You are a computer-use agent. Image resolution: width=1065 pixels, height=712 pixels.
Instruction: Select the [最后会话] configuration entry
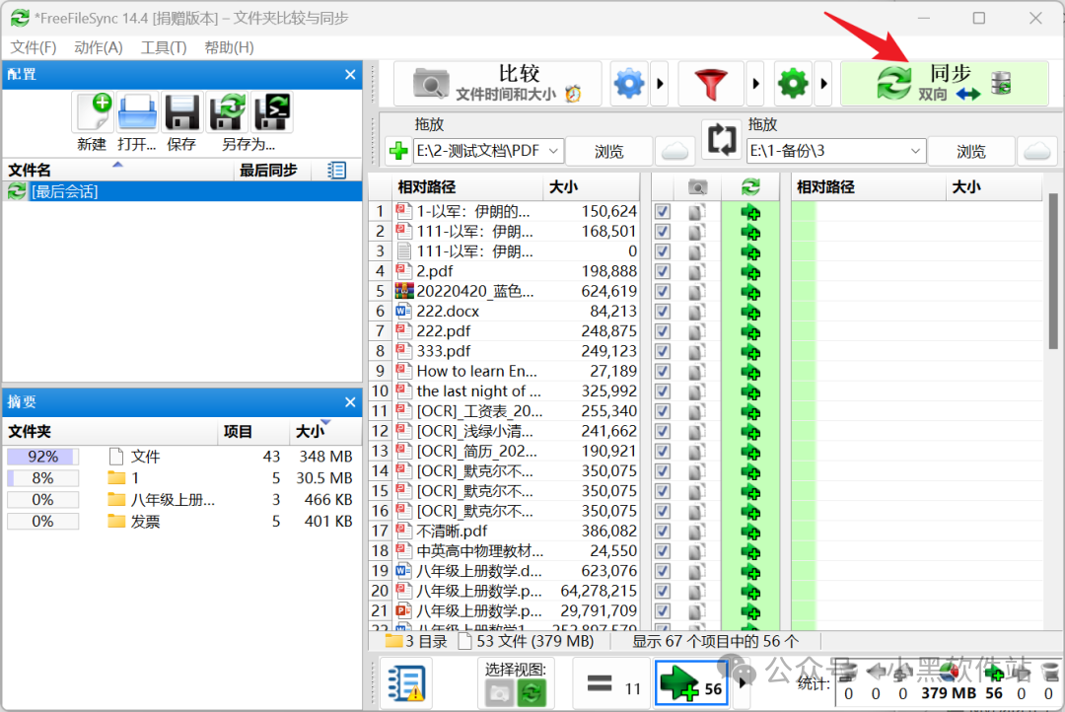182,191
